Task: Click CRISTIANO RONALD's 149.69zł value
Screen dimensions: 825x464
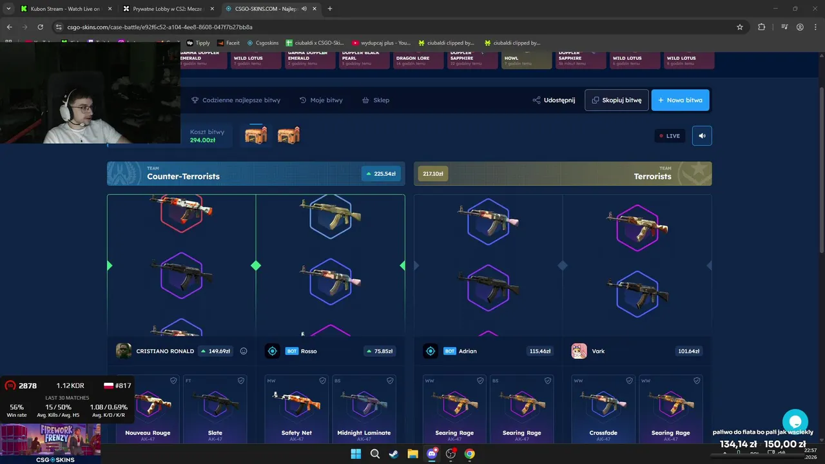Action: (215, 351)
